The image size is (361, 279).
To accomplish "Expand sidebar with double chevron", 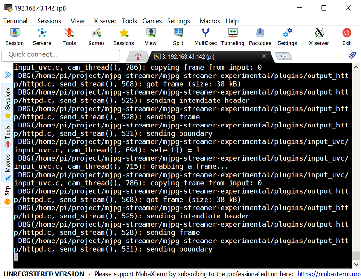I will point(8,75).
